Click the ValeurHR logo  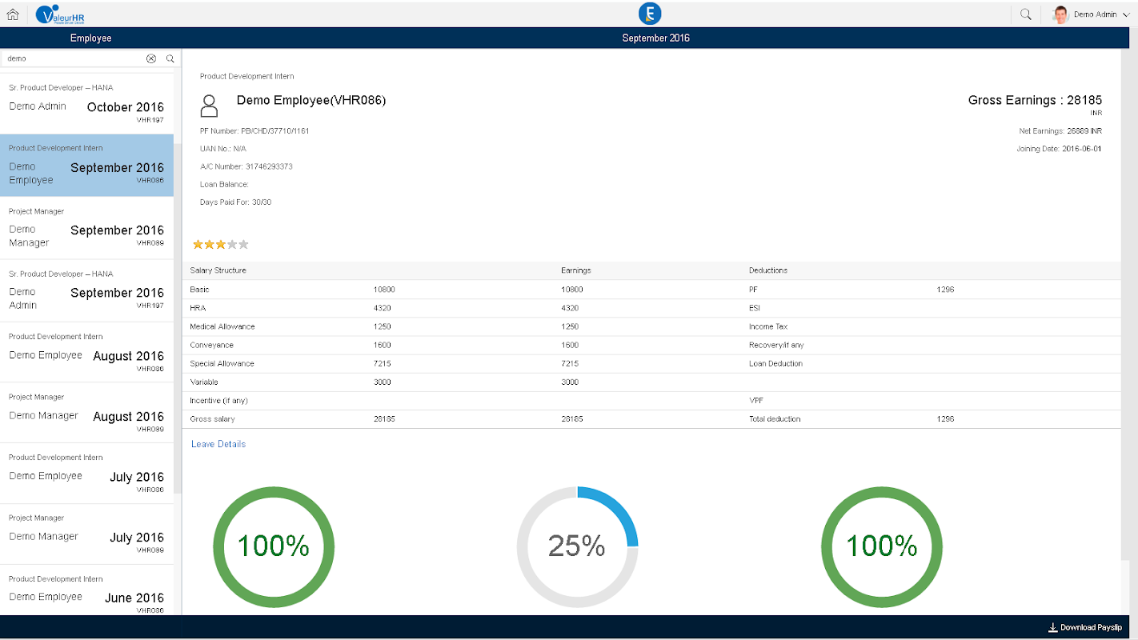61,14
